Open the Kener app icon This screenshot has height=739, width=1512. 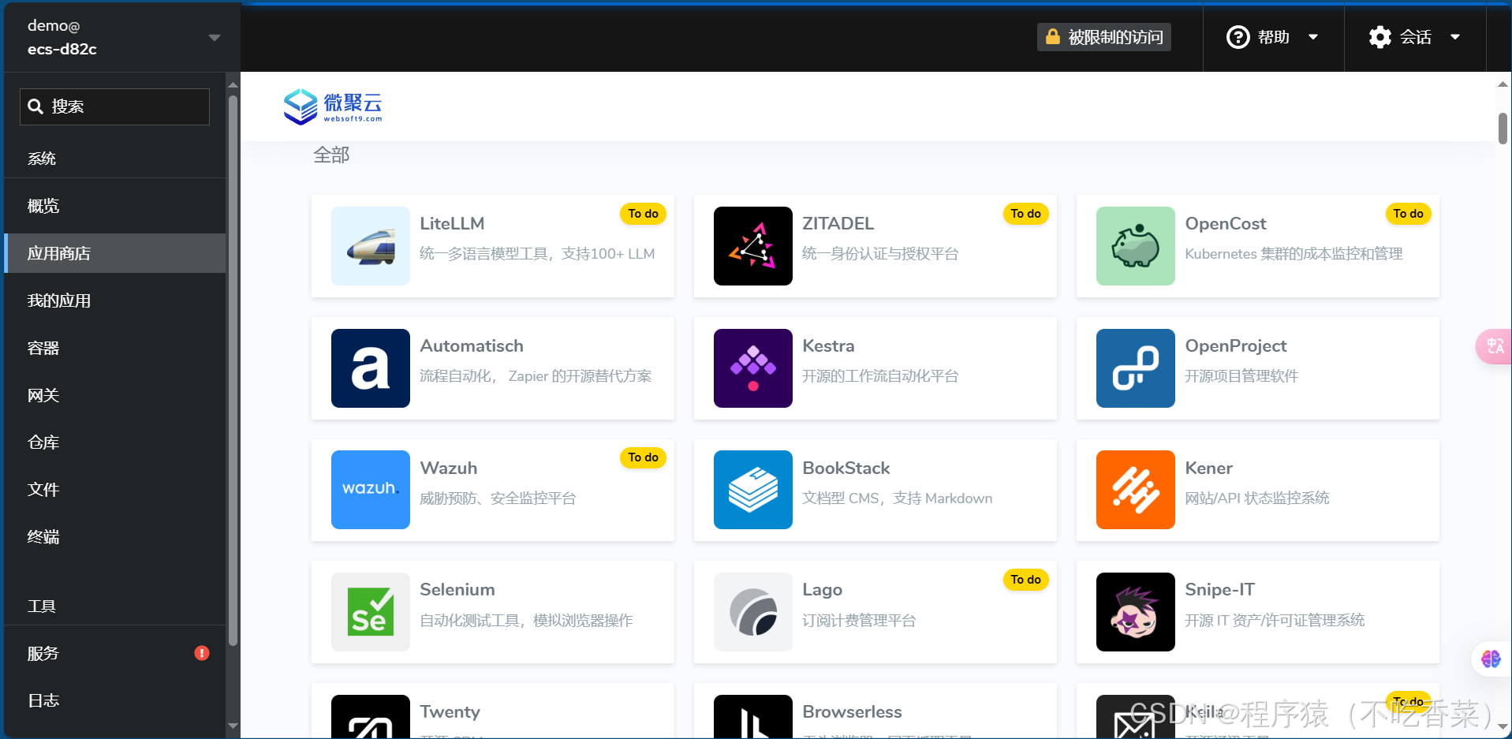pyautogui.click(x=1135, y=490)
